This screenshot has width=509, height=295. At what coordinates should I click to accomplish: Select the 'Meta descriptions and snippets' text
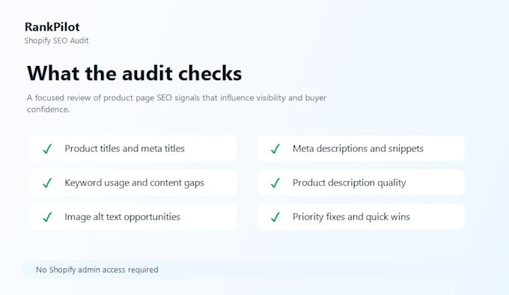[358, 149]
